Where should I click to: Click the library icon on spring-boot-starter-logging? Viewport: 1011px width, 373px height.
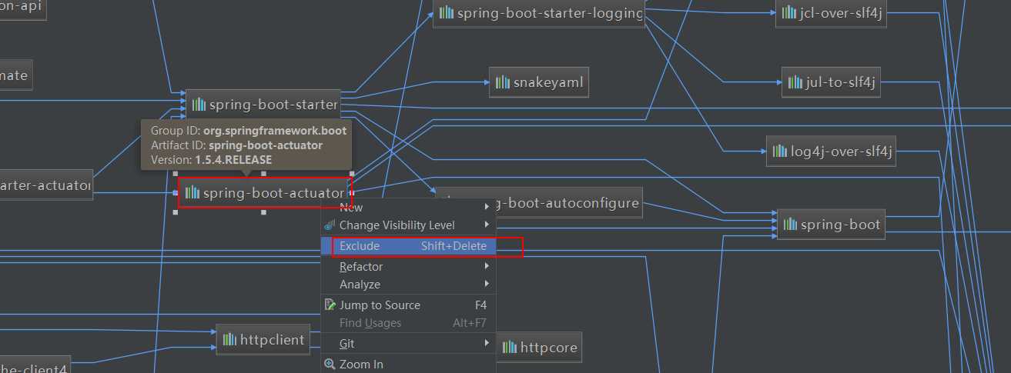click(x=447, y=12)
